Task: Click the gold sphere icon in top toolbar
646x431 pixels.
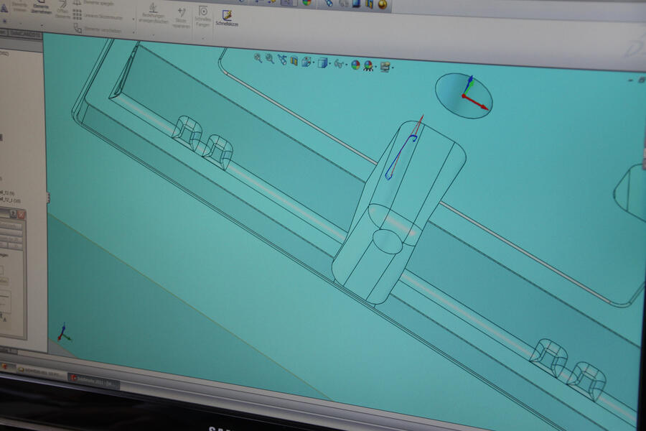Action: coord(383,4)
